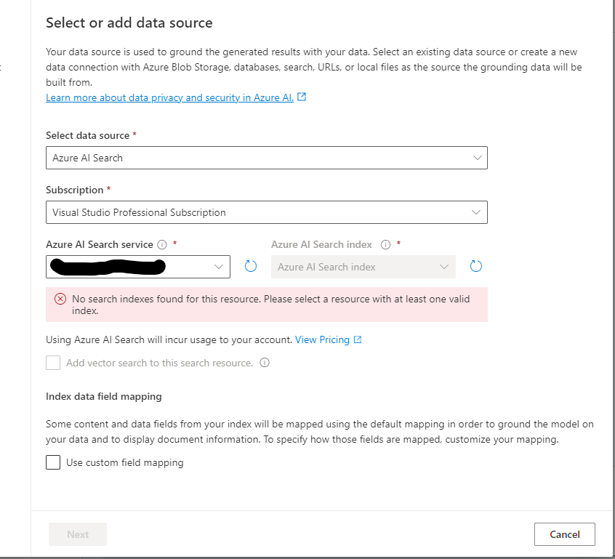The width and height of the screenshot is (615, 559).
Task: Open the Select data source dropdown
Action: (266, 158)
